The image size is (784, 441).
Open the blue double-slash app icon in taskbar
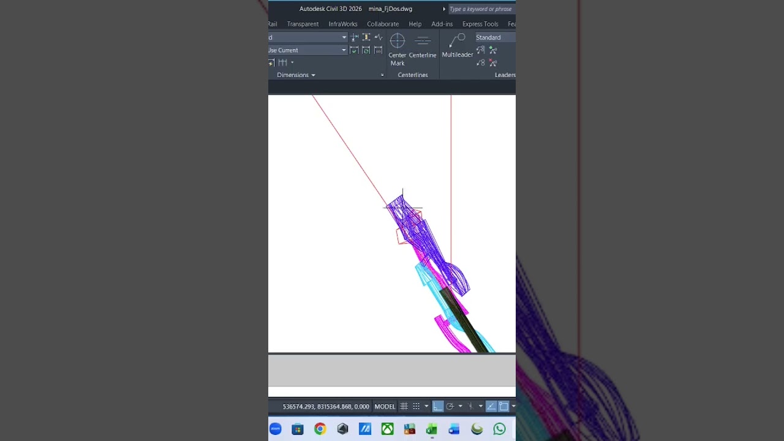coord(365,429)
